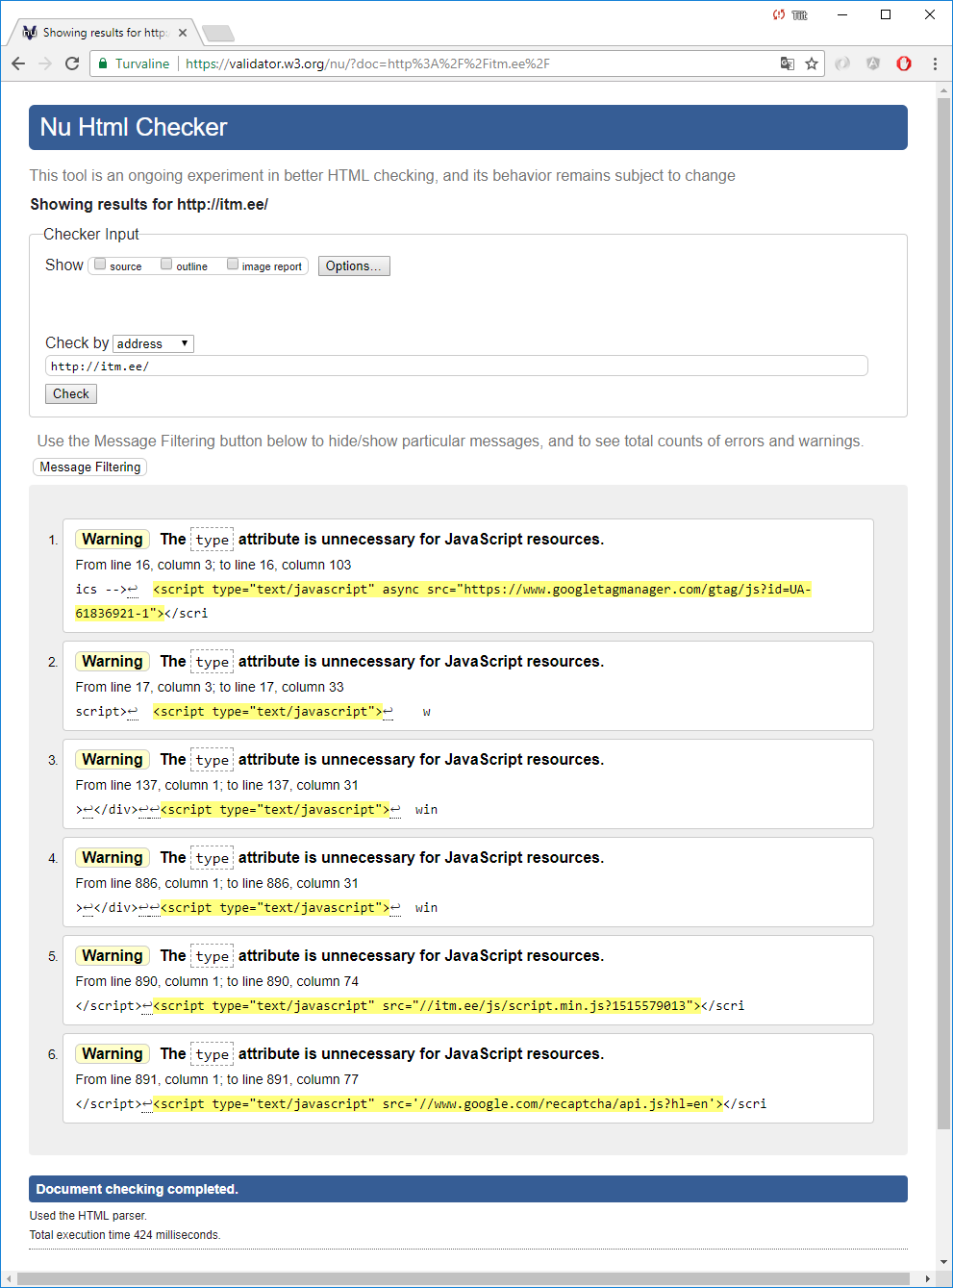Click the browser back arrow

[18, 63]
